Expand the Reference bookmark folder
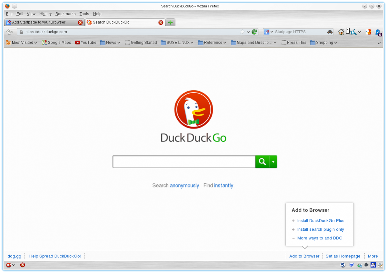387x273 pixels. [x=212, y=42]
